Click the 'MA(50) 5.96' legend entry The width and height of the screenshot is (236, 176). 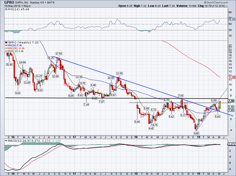[15, 46]
